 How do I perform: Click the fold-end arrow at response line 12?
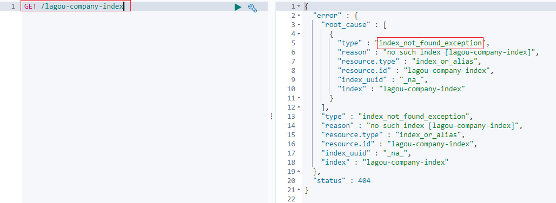coord(299,107)
